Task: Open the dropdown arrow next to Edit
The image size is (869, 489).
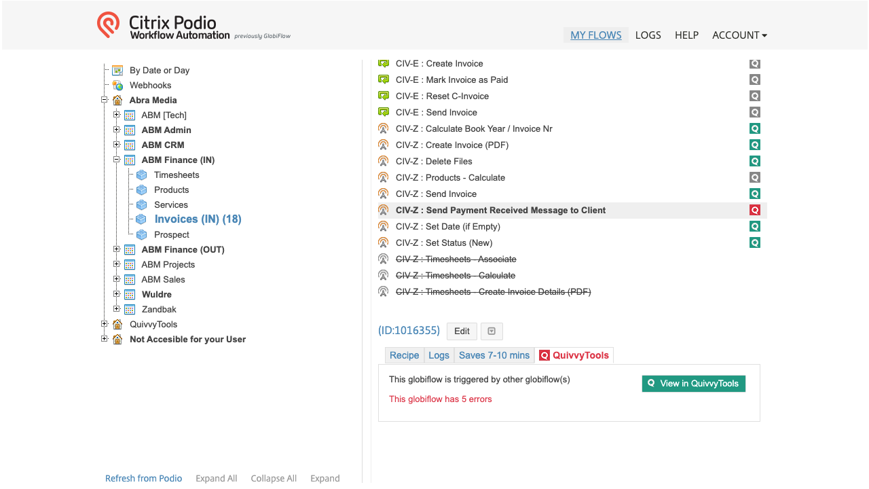Action: tap(492, 331)
